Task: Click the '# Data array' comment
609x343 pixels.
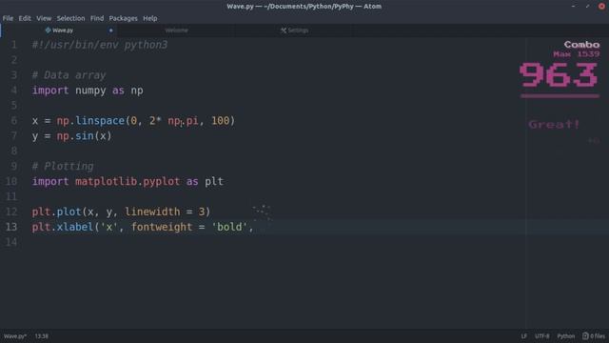Action: coord(69,75)
